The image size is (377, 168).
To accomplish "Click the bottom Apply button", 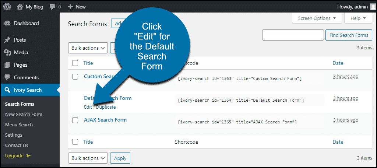I will pos(120,158).
